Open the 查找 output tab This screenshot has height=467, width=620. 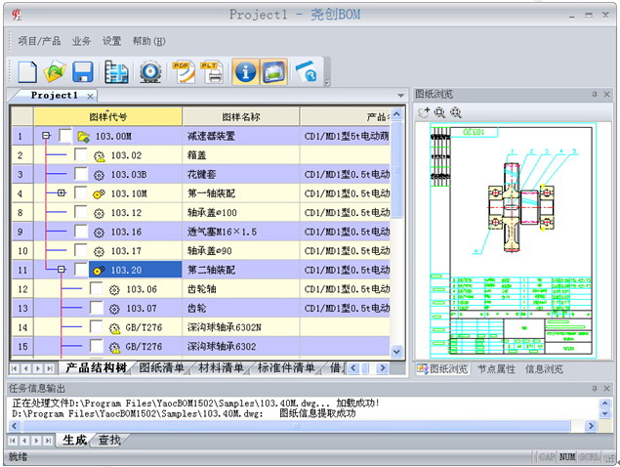click(109, 441)
